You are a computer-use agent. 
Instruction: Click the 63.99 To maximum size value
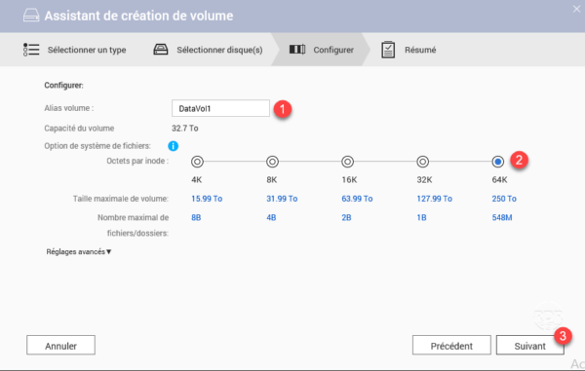tap(357, 199)
